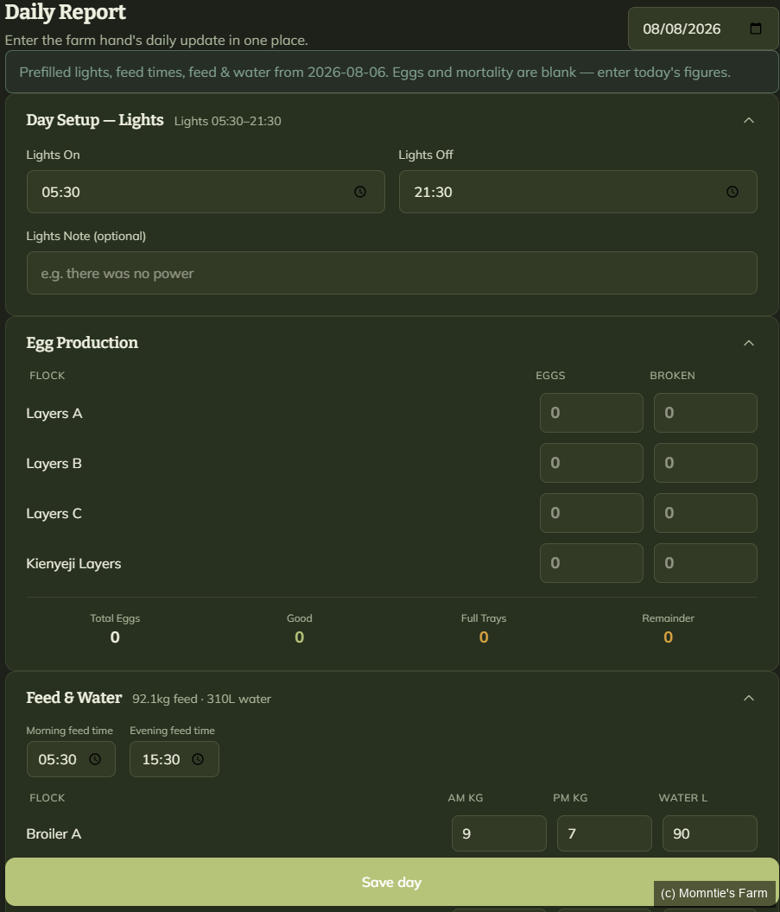Click the AM KG column header

(466, 798)
